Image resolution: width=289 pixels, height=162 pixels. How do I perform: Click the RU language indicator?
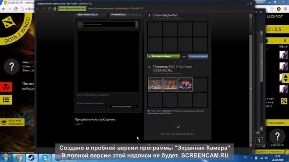coord(245,157)
